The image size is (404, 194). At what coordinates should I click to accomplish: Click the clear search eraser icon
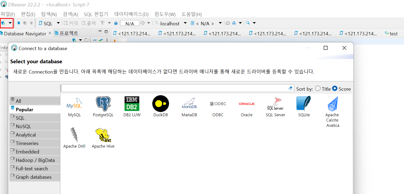point(291,88)
